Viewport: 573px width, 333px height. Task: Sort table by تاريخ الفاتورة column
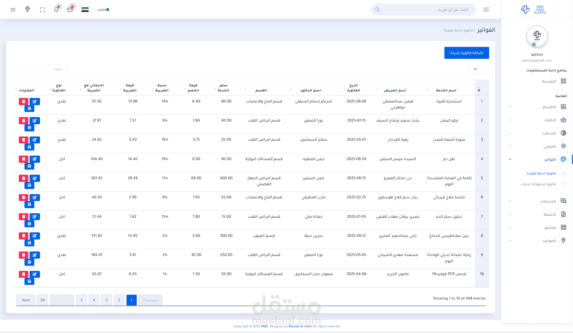pos(354,88)
